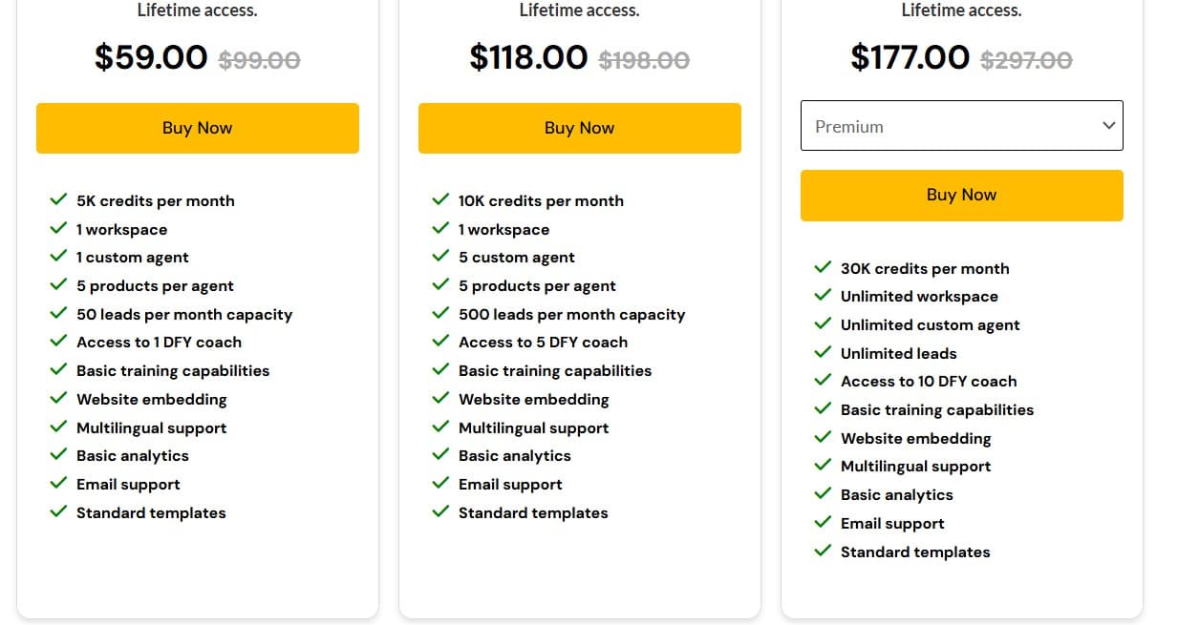Click the checkmark beside Website embedding in middle plan
The image size is (1178, 625).
(441, 399)
